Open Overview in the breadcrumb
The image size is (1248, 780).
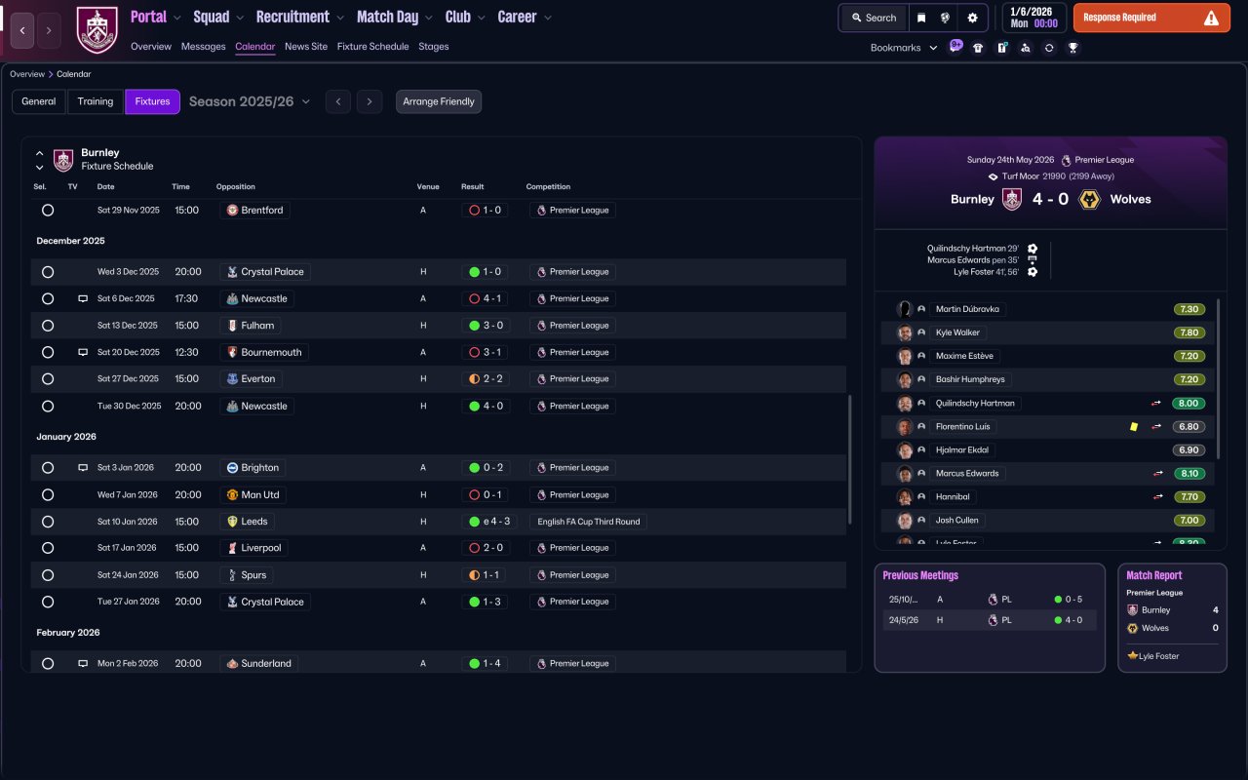(27, 74)
